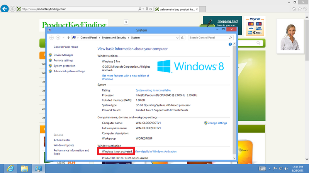This screenshot has height=173, width=309.
Task: Click the Search Control Panel field
Action: click(x=211, y=38)
